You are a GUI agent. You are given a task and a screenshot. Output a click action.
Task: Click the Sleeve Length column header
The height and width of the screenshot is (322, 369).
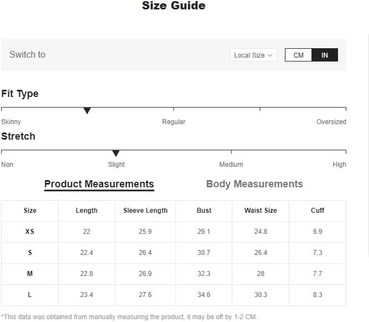click(145, 211)
